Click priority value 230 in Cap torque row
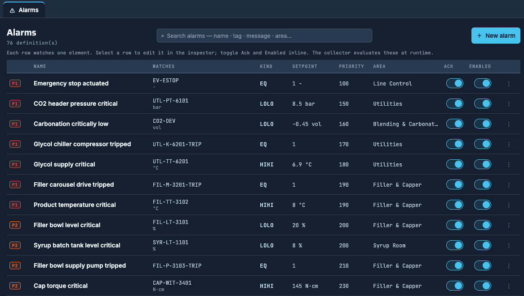Screen dimensions: 524x296 [x=343, y=286]
